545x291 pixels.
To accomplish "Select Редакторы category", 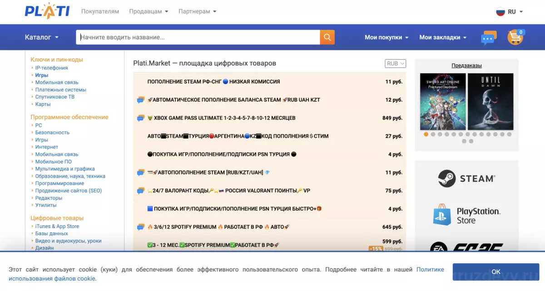I will 49,198.
